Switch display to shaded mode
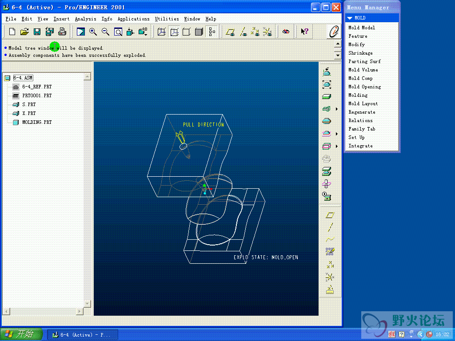This screenshot has height=341, width=455. click(x=199, y=32)
